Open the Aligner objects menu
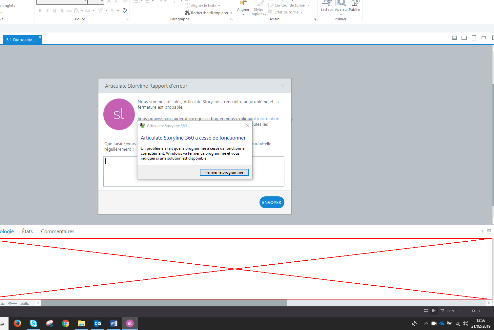The height and width of the screenshot is (330, 494). 243,8
